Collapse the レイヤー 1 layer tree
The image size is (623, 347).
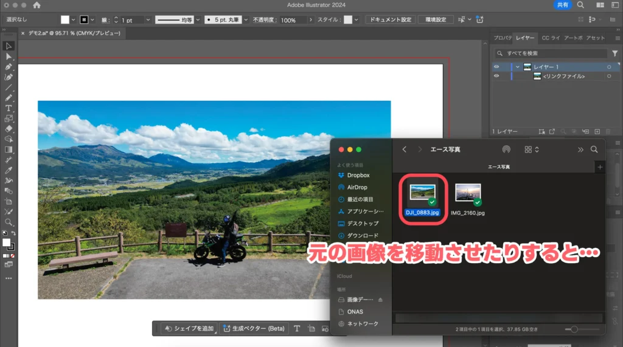tap(517, 67)
